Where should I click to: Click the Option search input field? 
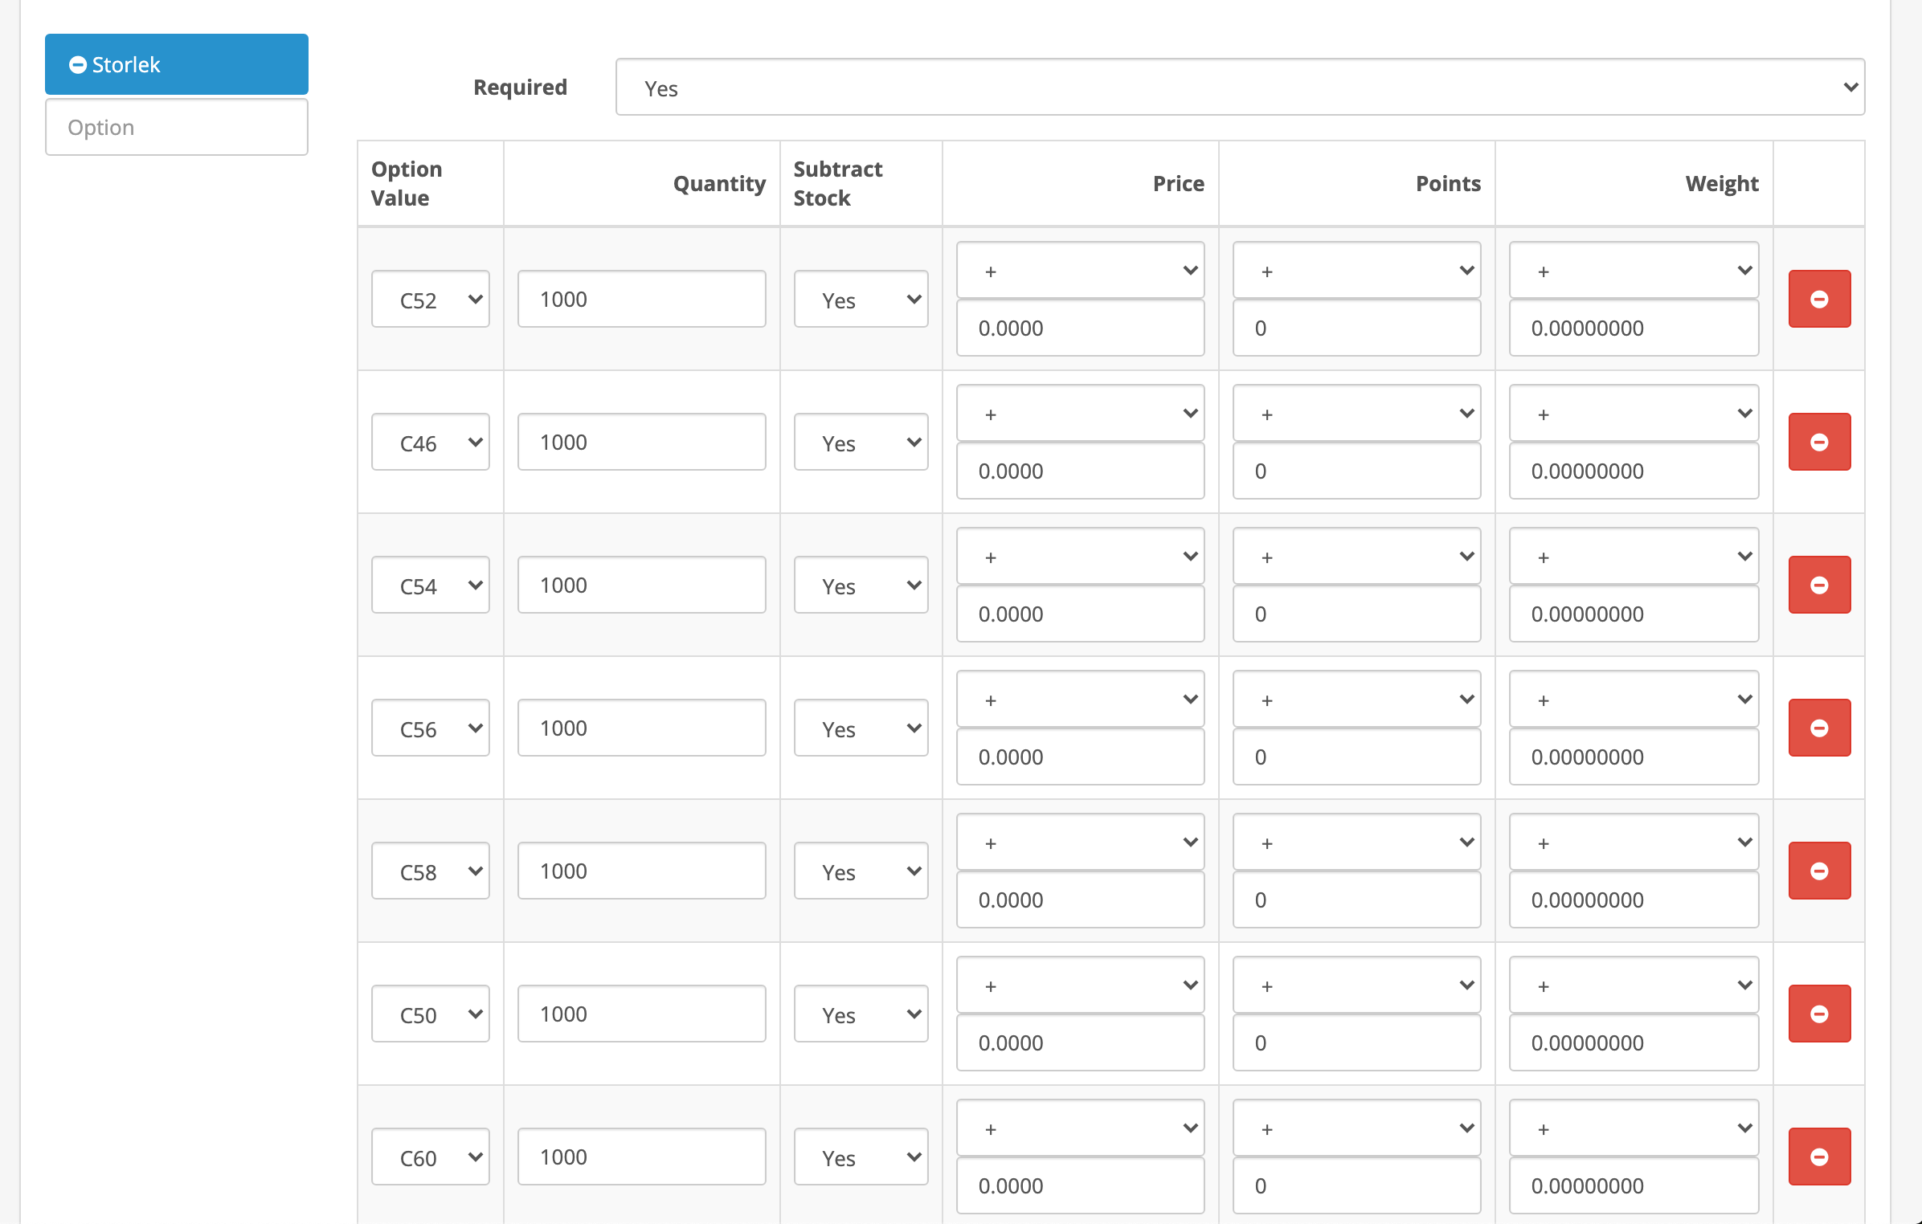point(177,127)
